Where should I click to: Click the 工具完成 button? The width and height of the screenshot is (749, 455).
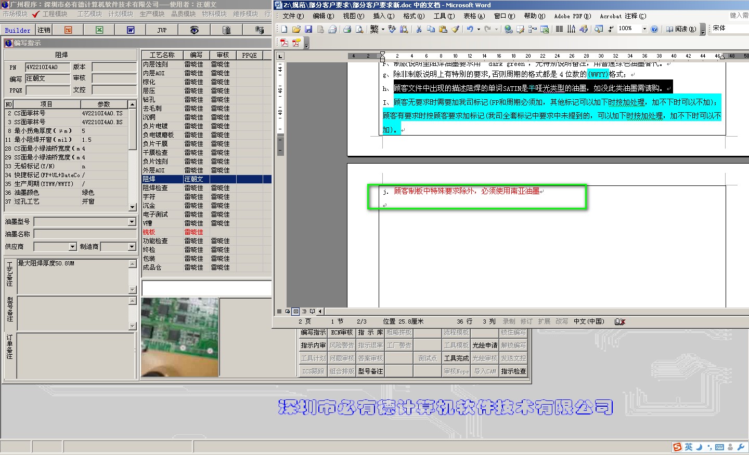tap(456, 358)
